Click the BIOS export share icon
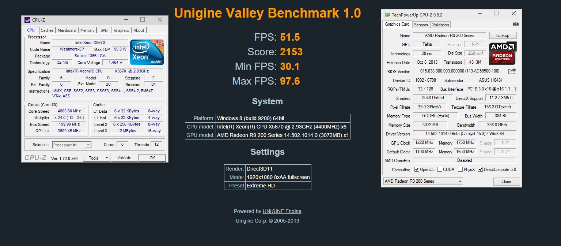561x246 pixels. point(512,71)
